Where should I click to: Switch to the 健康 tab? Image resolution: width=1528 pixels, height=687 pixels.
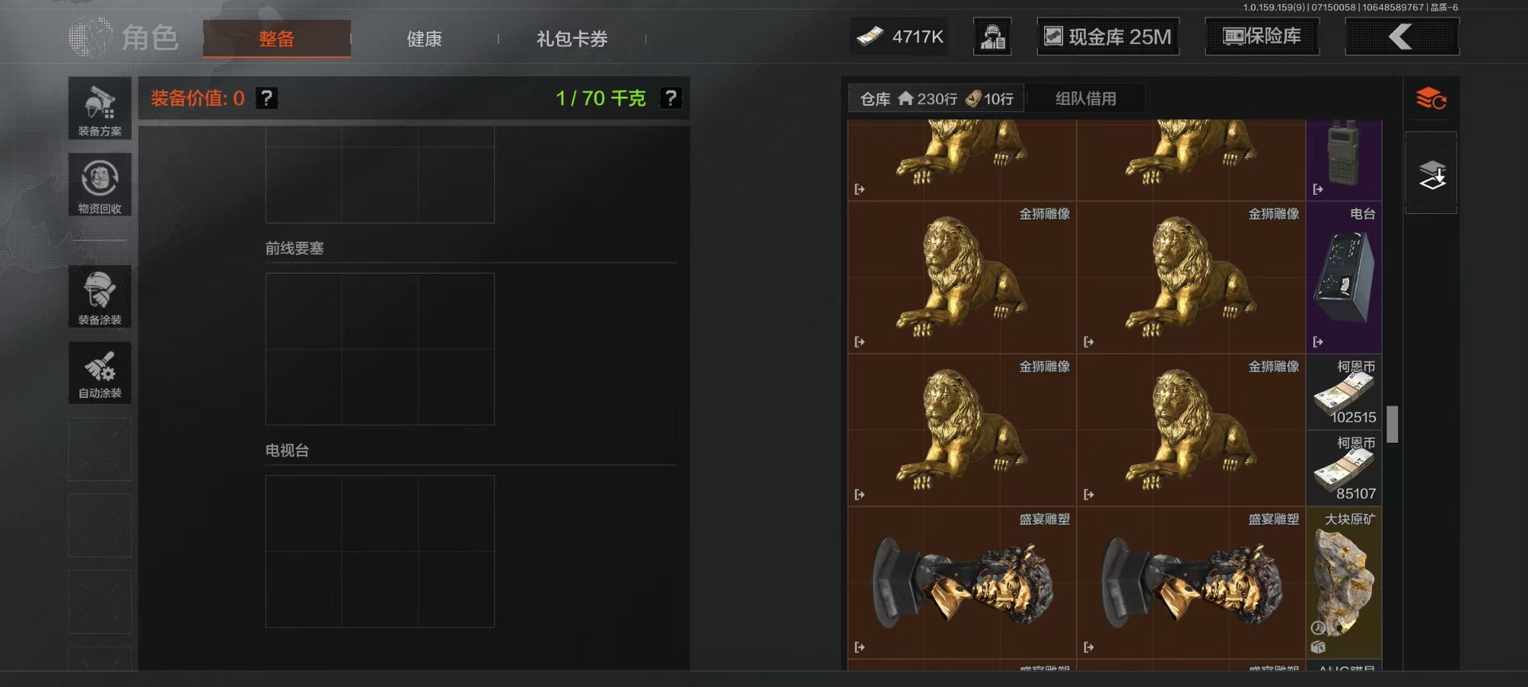[424, 39]
